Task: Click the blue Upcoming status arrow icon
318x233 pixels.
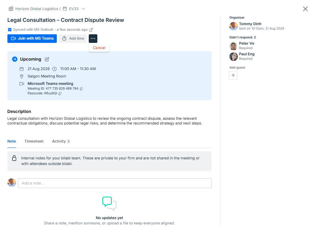Action: tap(14, 59)
